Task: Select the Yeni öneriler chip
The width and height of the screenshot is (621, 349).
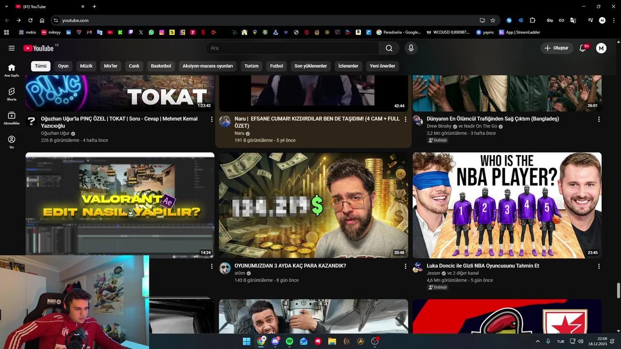Action: [x=382, y=66]
